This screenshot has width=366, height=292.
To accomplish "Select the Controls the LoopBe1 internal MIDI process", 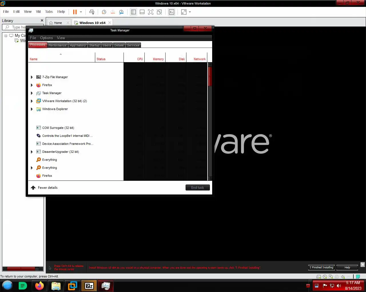I will tap(118, 136).
